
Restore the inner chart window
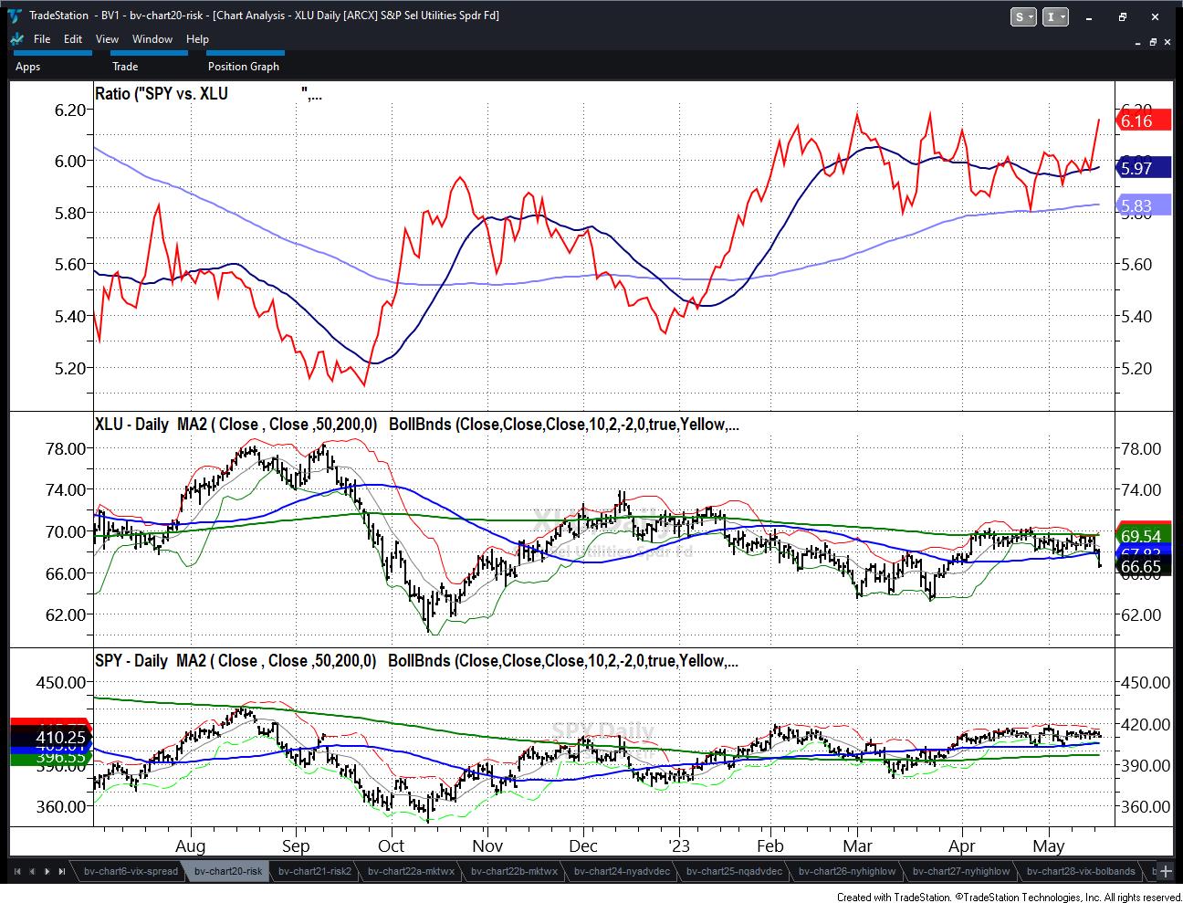pyautogui.click(x=1154, y=41)
